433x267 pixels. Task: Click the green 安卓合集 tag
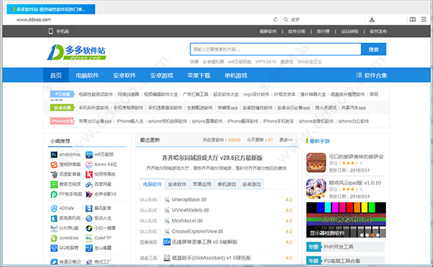(x=62, y=108)
